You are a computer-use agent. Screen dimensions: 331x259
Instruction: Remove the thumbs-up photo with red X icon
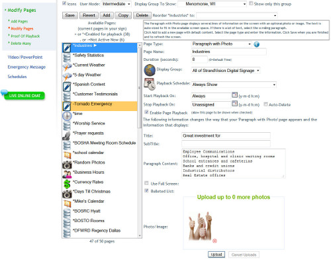pos(214,240)
